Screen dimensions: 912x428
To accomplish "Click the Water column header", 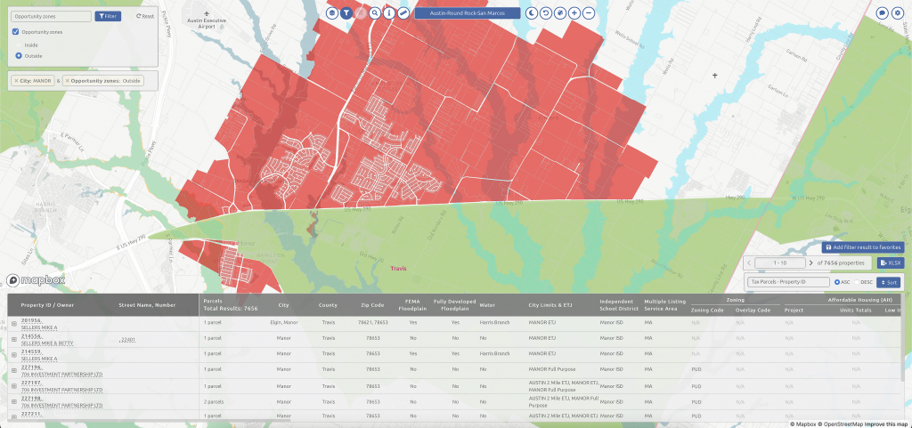I will point(487,305).
